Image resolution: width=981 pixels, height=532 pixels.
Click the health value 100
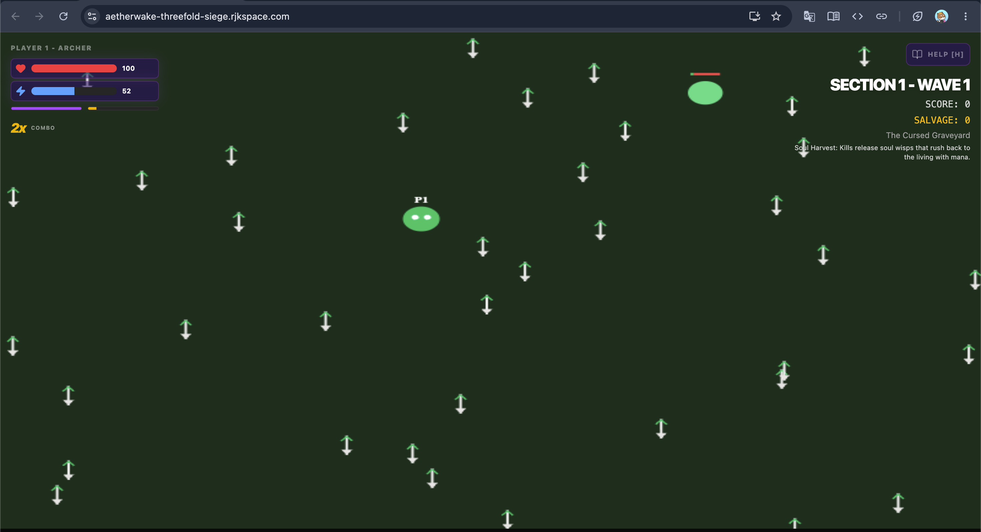(x=128, y=68)
